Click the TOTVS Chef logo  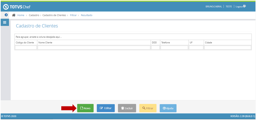(17, 7)
